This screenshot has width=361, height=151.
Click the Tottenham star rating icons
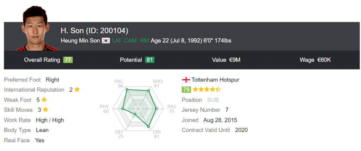[207, 90]
